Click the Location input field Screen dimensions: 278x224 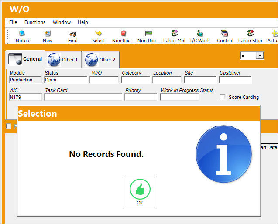167,80
